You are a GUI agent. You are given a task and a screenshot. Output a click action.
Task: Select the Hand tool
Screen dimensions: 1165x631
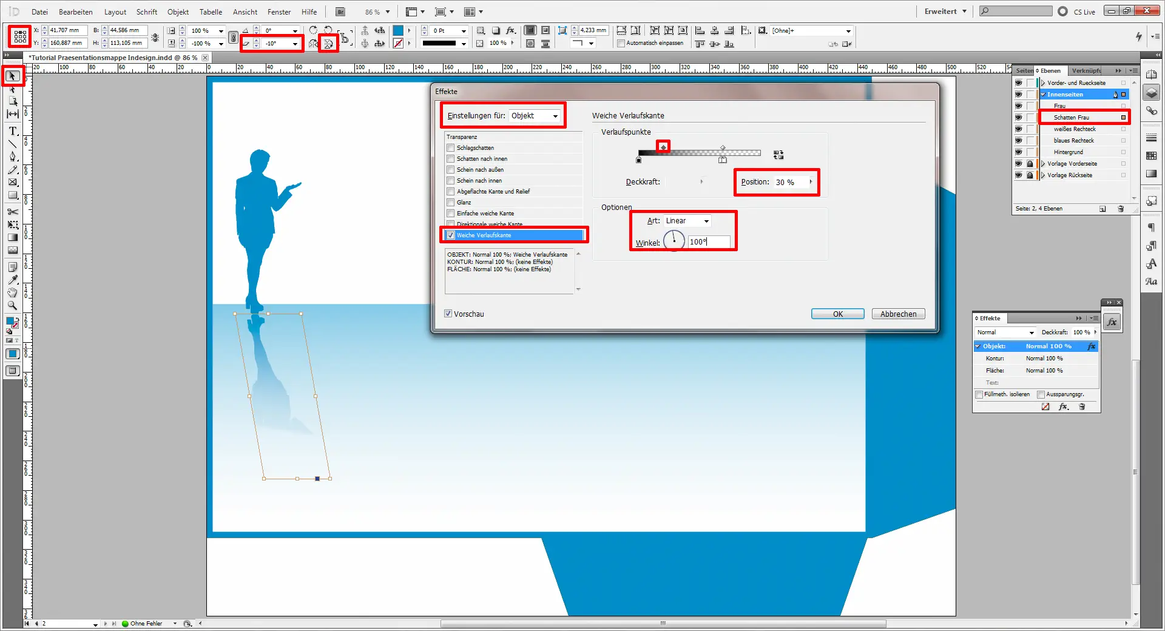(12, 292)
